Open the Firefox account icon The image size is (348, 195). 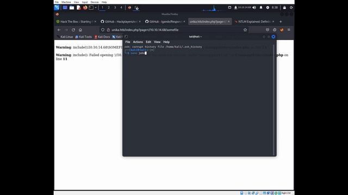[275, 30]
